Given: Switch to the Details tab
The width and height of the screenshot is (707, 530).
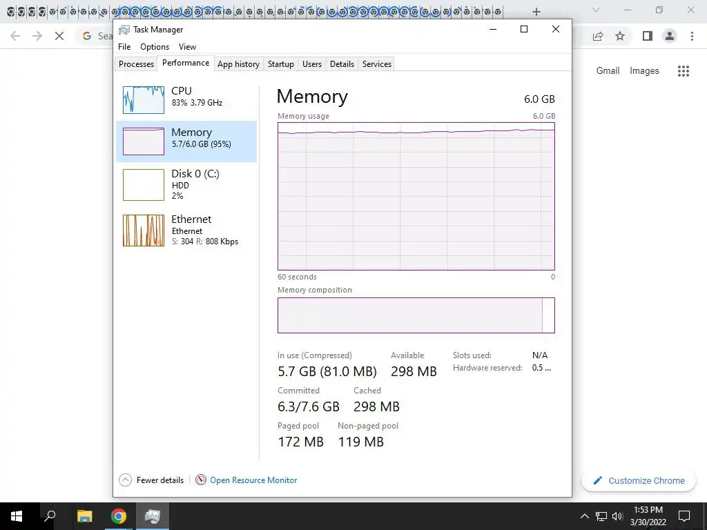Looking at the screenshot, I should [342, 64].
